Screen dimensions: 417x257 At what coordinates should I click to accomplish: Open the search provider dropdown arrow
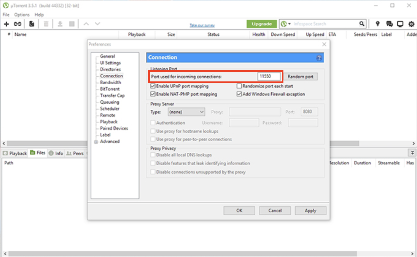(289, 24)
